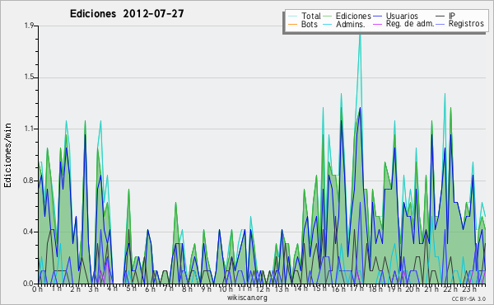Click the '12 h' x-axis label
The height and width of the screenshot is (305, 494).
[263, 289]
